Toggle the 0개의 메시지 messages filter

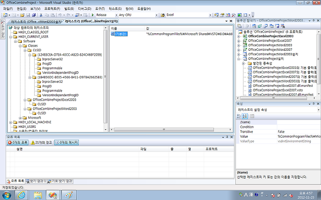(x=66, y=143)
